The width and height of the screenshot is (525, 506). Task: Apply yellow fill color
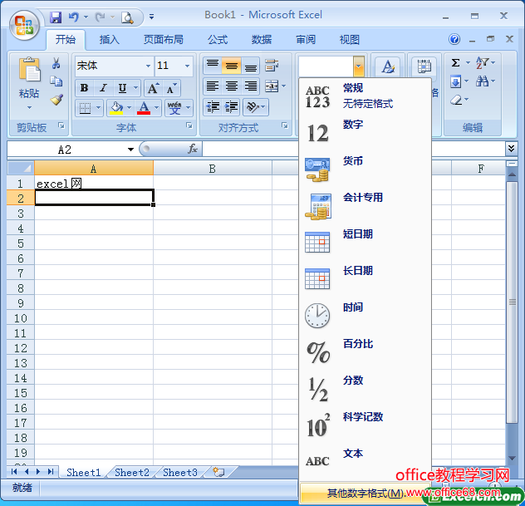click(116, 108)
